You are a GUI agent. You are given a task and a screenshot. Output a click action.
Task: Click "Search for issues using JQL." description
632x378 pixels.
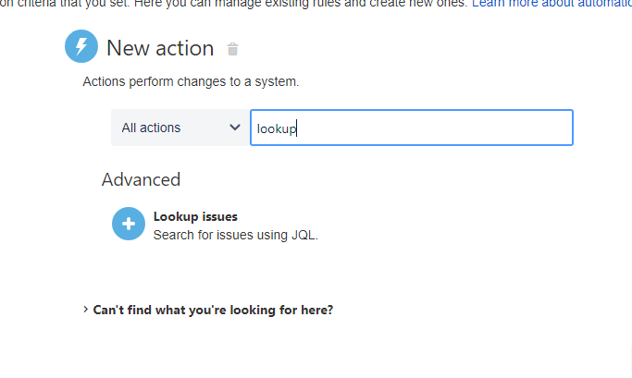tap(235, 235)
